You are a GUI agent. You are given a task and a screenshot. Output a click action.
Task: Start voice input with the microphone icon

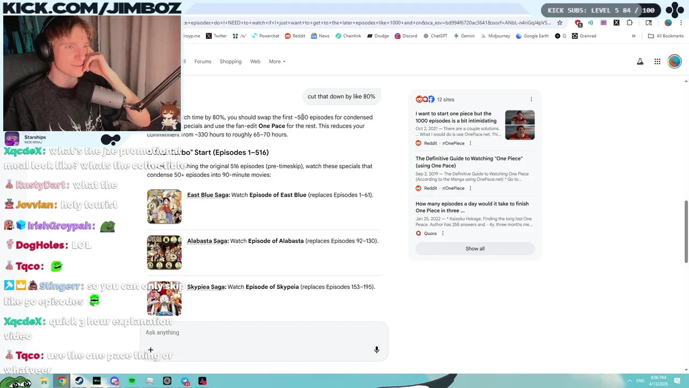[377, 350]
